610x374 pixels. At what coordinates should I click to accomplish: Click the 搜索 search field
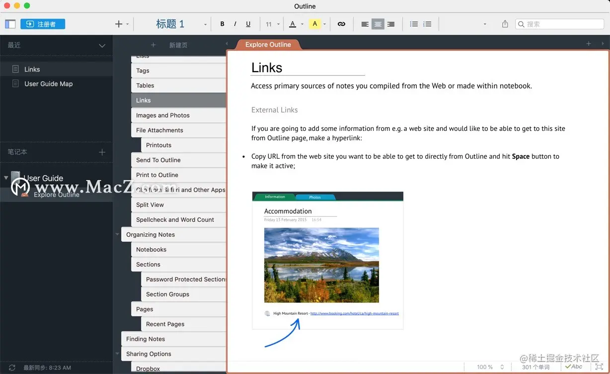click(x=560, y=24)
